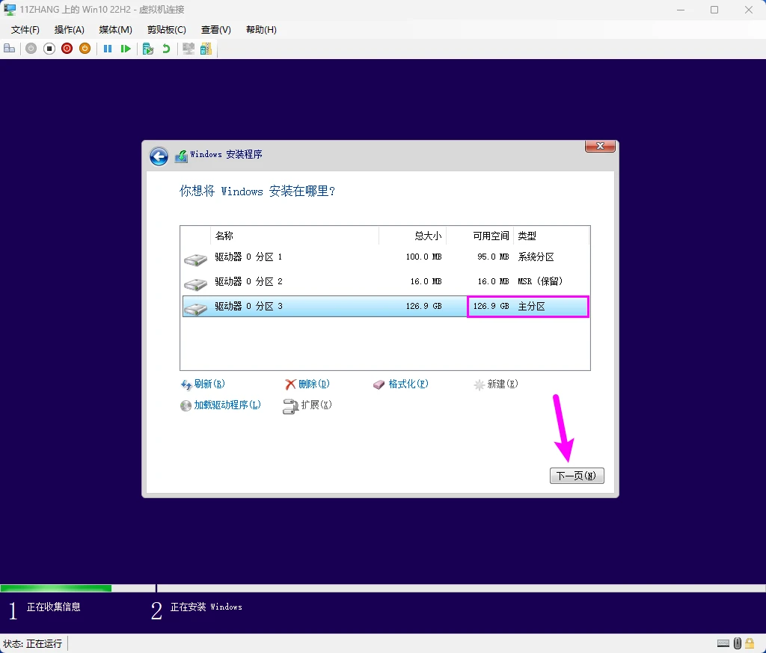This screenshot has height=653, width=766.
Task: Open the 操作(A) menu
Action: [x=69, y=30]
